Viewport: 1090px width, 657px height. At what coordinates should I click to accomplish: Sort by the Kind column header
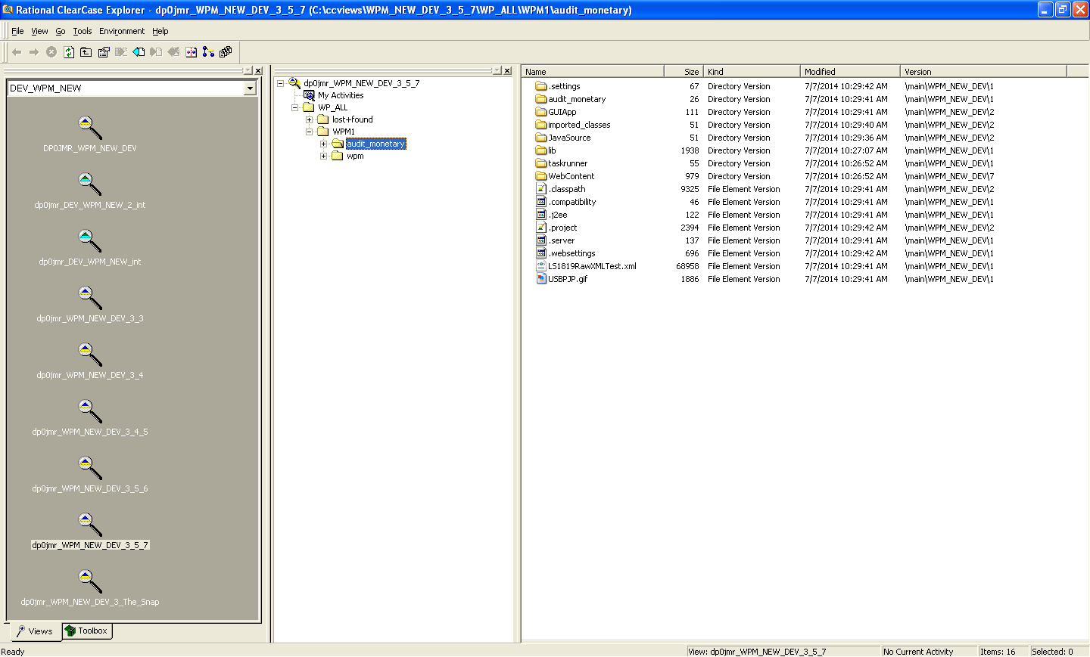(752, 72)
